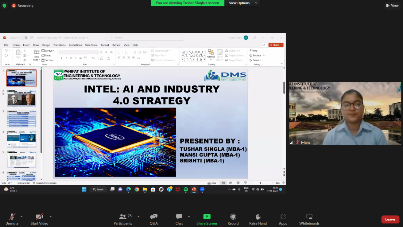This screenshot has height=227, width=403.
Task: Expand the View Options dropdown
Action: pyautogui.click(x=242, y=3)
